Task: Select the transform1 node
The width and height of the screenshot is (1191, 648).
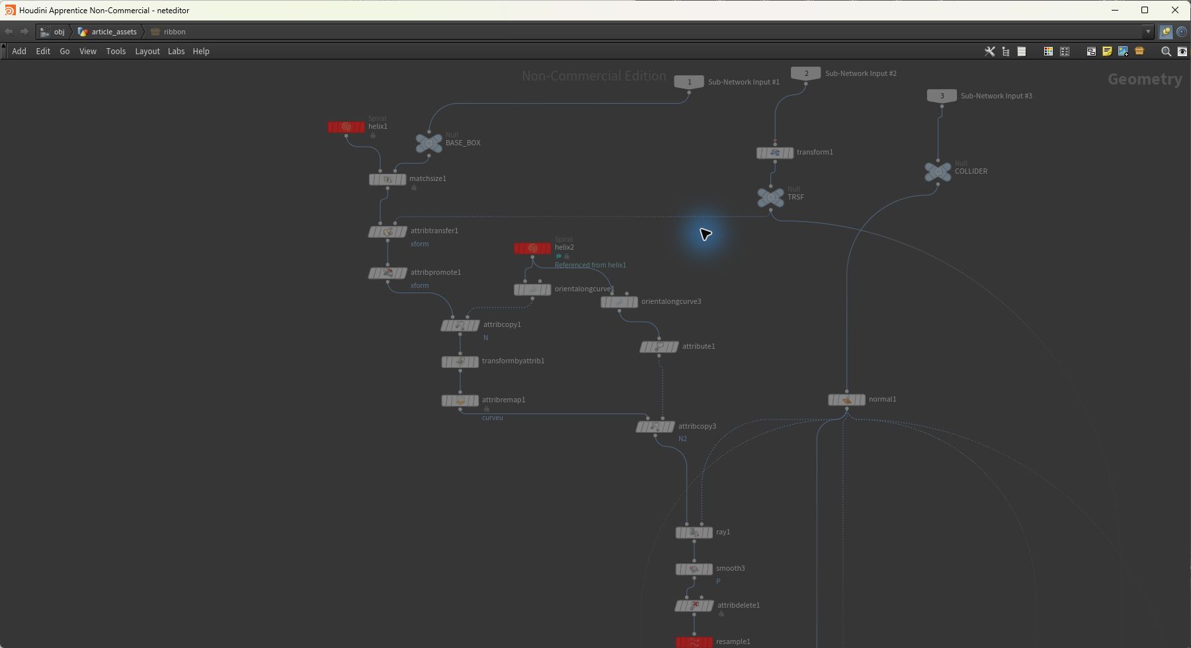Action: click(x=775, y=153)
